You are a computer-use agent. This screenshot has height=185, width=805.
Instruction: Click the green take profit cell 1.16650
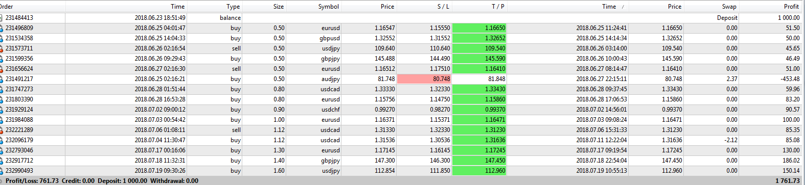[479, 28]
